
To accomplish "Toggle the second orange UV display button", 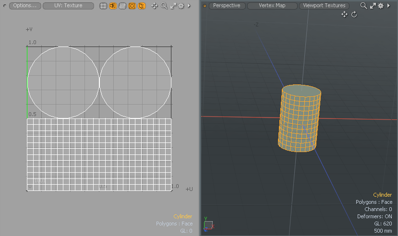I will click(112, 6).
